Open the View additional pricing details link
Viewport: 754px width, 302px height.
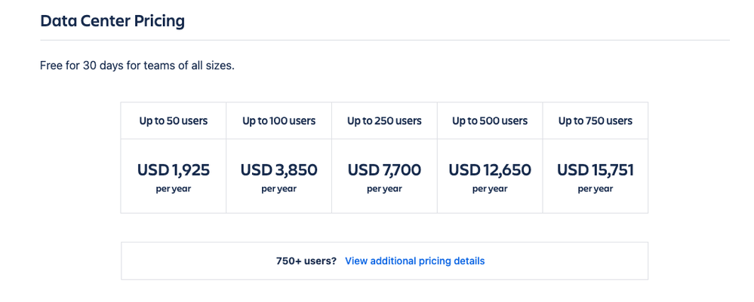[414, 261]
